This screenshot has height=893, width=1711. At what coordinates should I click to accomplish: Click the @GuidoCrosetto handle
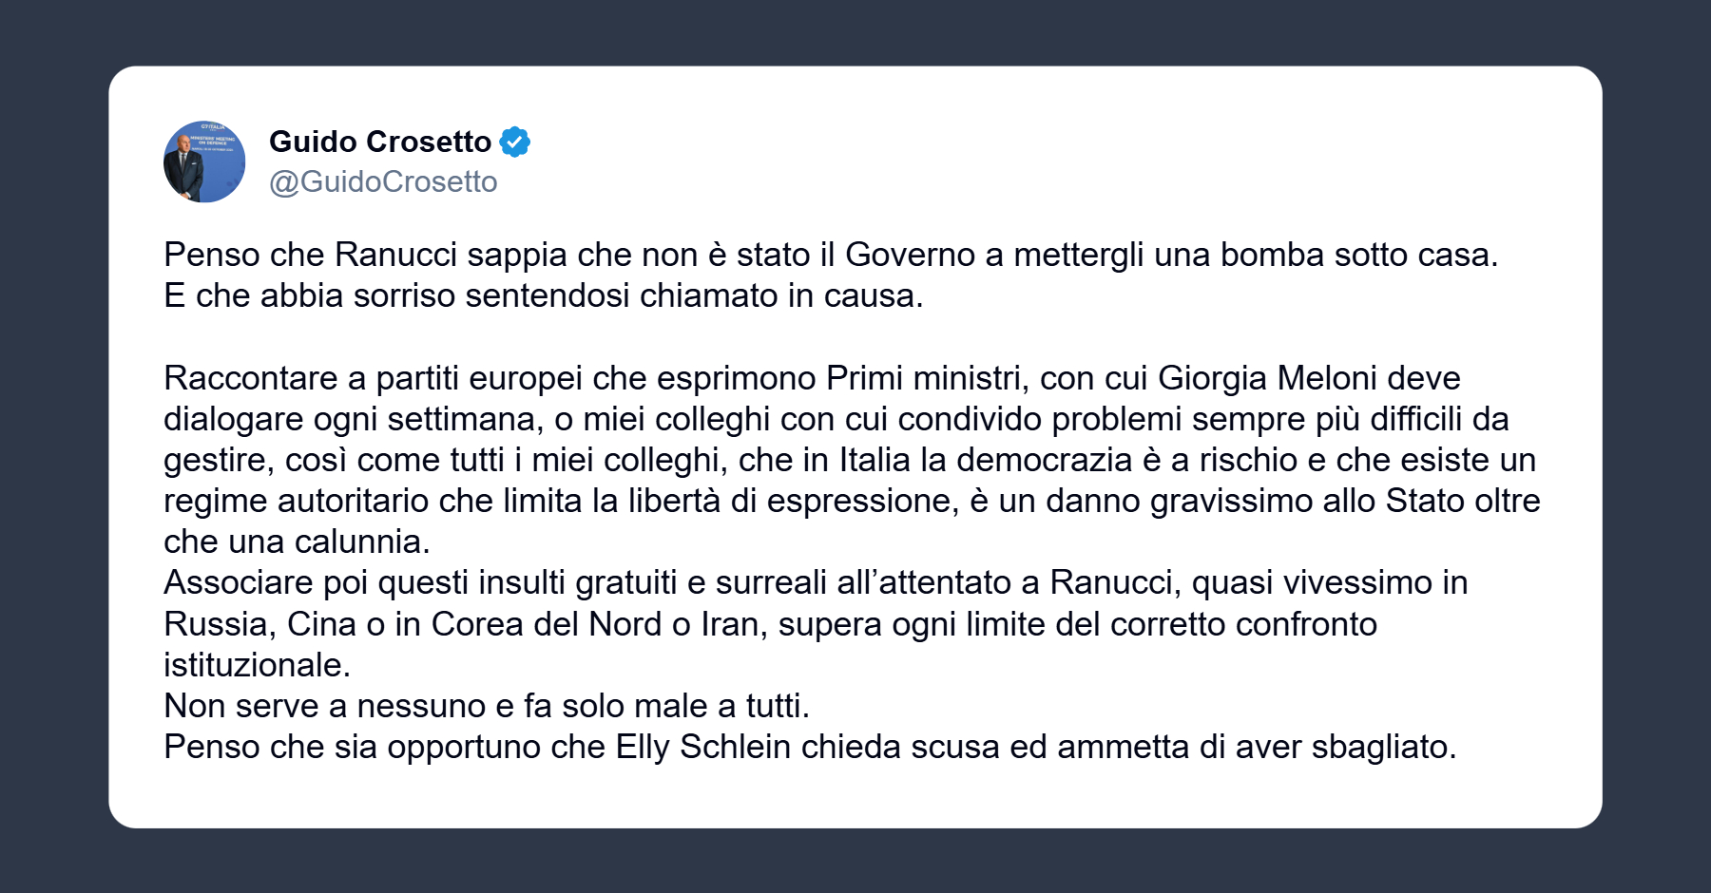(383, 181)
